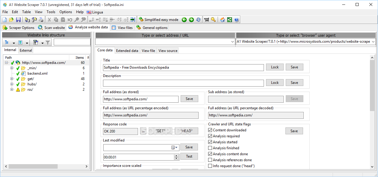Click Save button next to Description

[294, 83]
